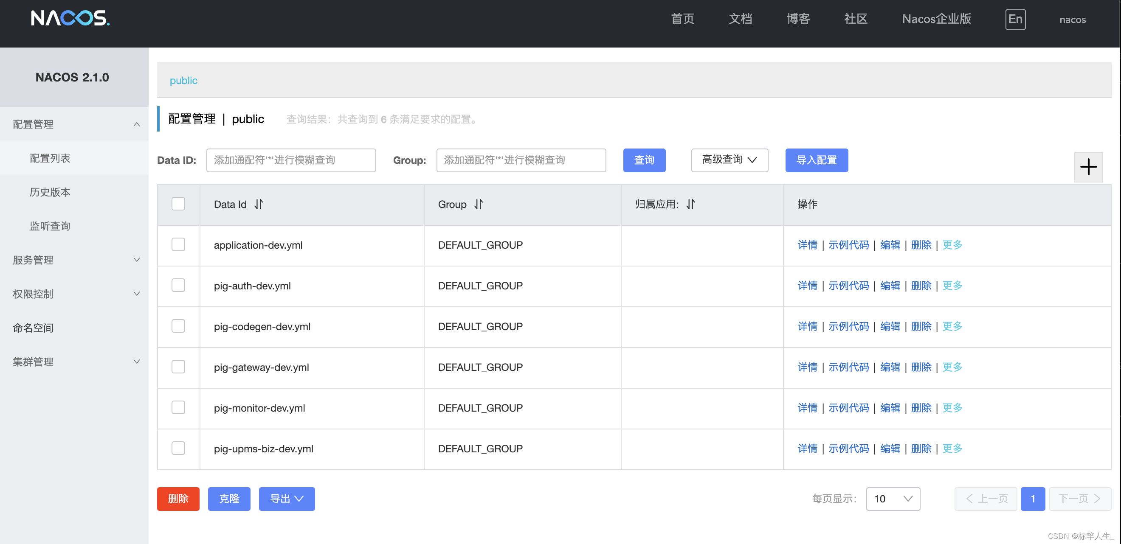The height and width of the screenshot is (544, 1121).
Task: Focus the Group search field
Action: point(521,160)
